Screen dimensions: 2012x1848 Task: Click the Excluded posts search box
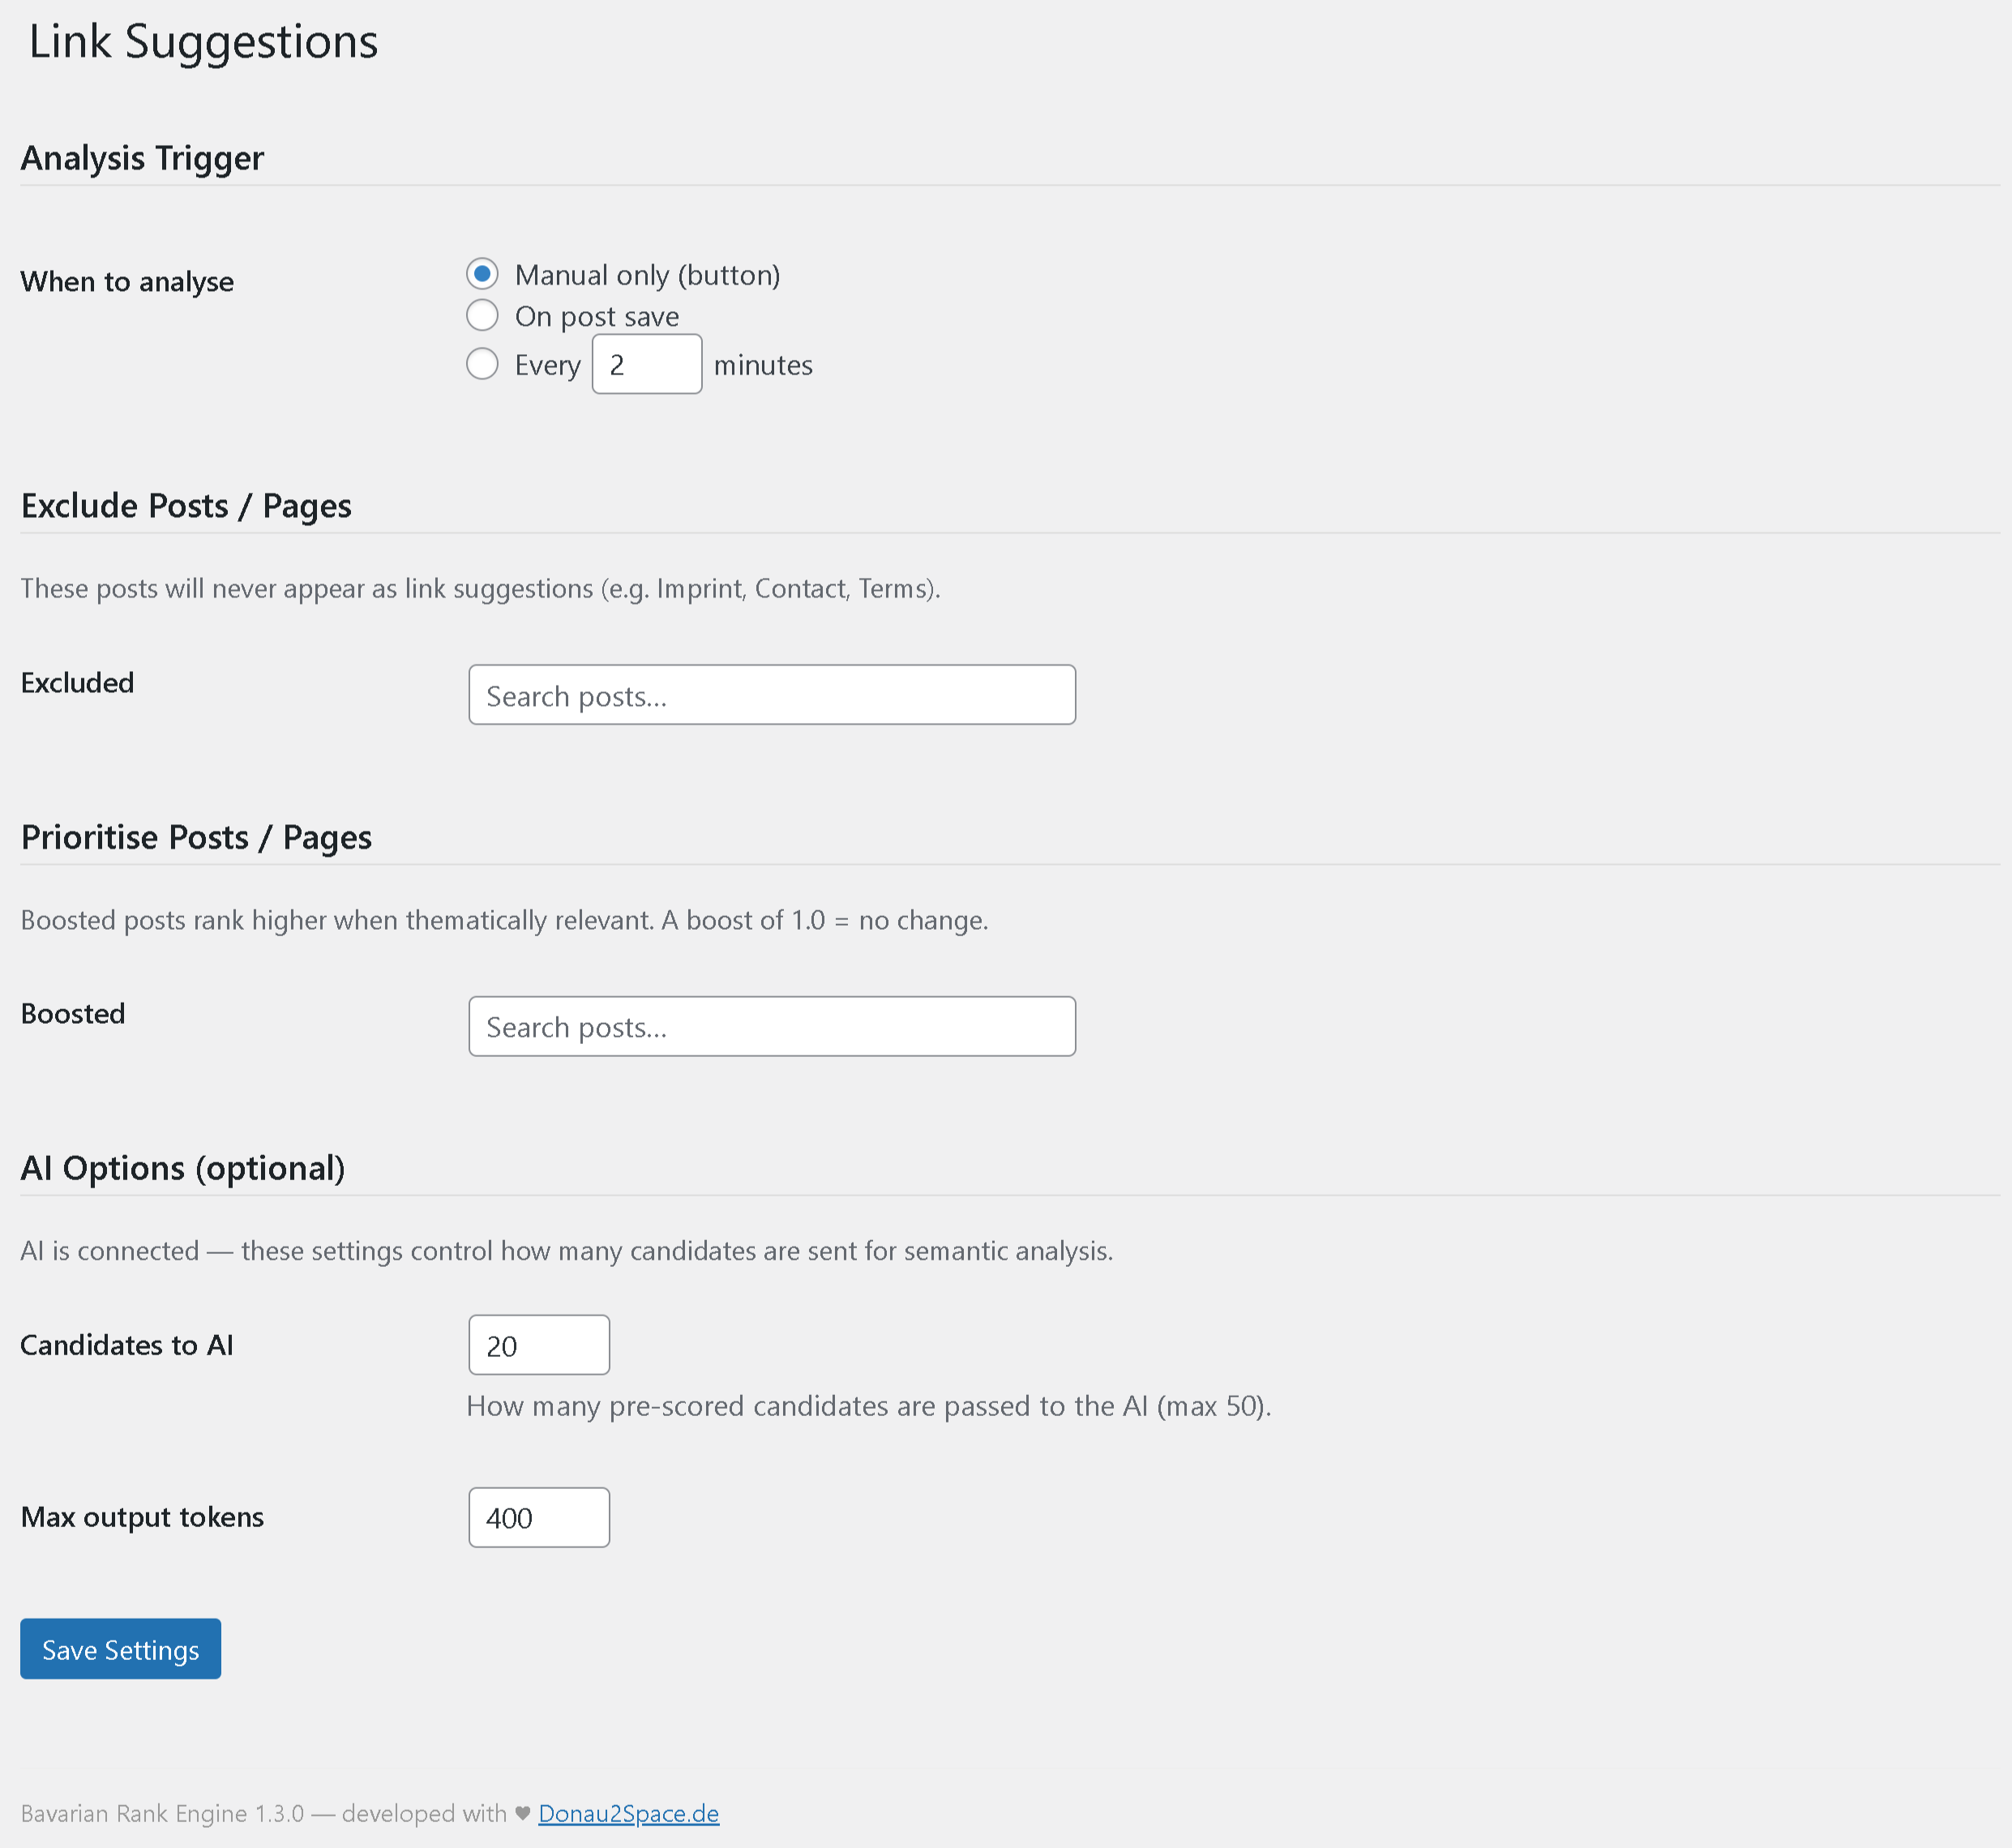pyautogui.click(x=771, y=694)
